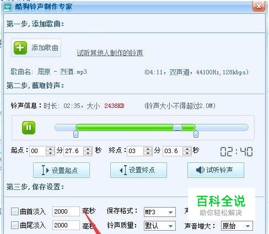
Task: Click the start minutes field showing 00
Action: coord(38,151)
